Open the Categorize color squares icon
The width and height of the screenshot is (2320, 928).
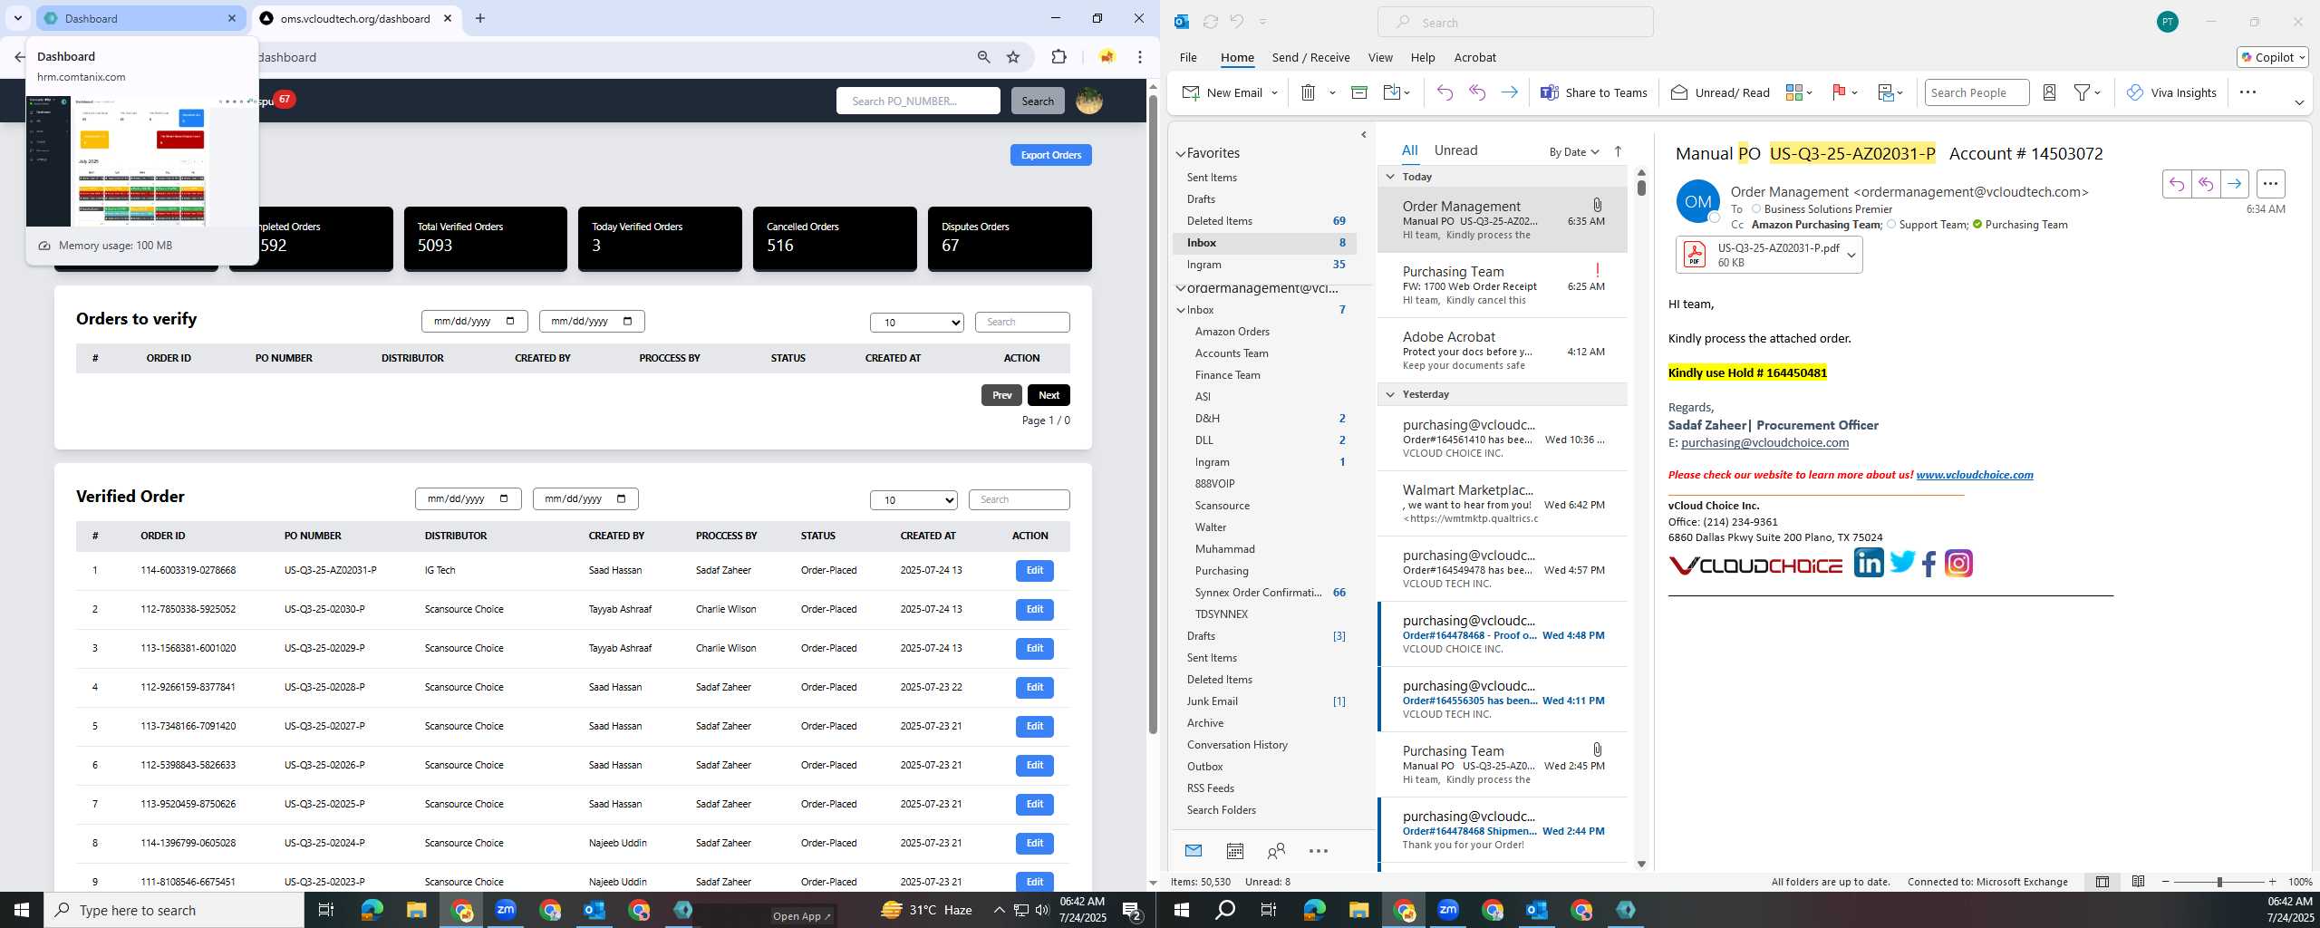point(1793,92)
